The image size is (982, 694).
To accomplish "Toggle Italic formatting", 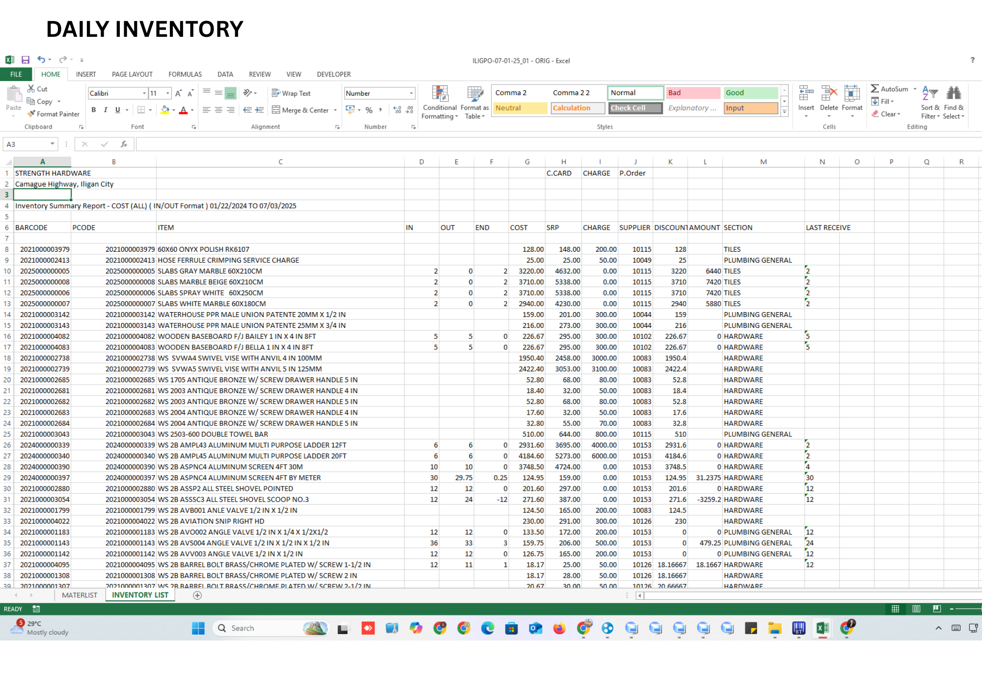I will (105, 110).
